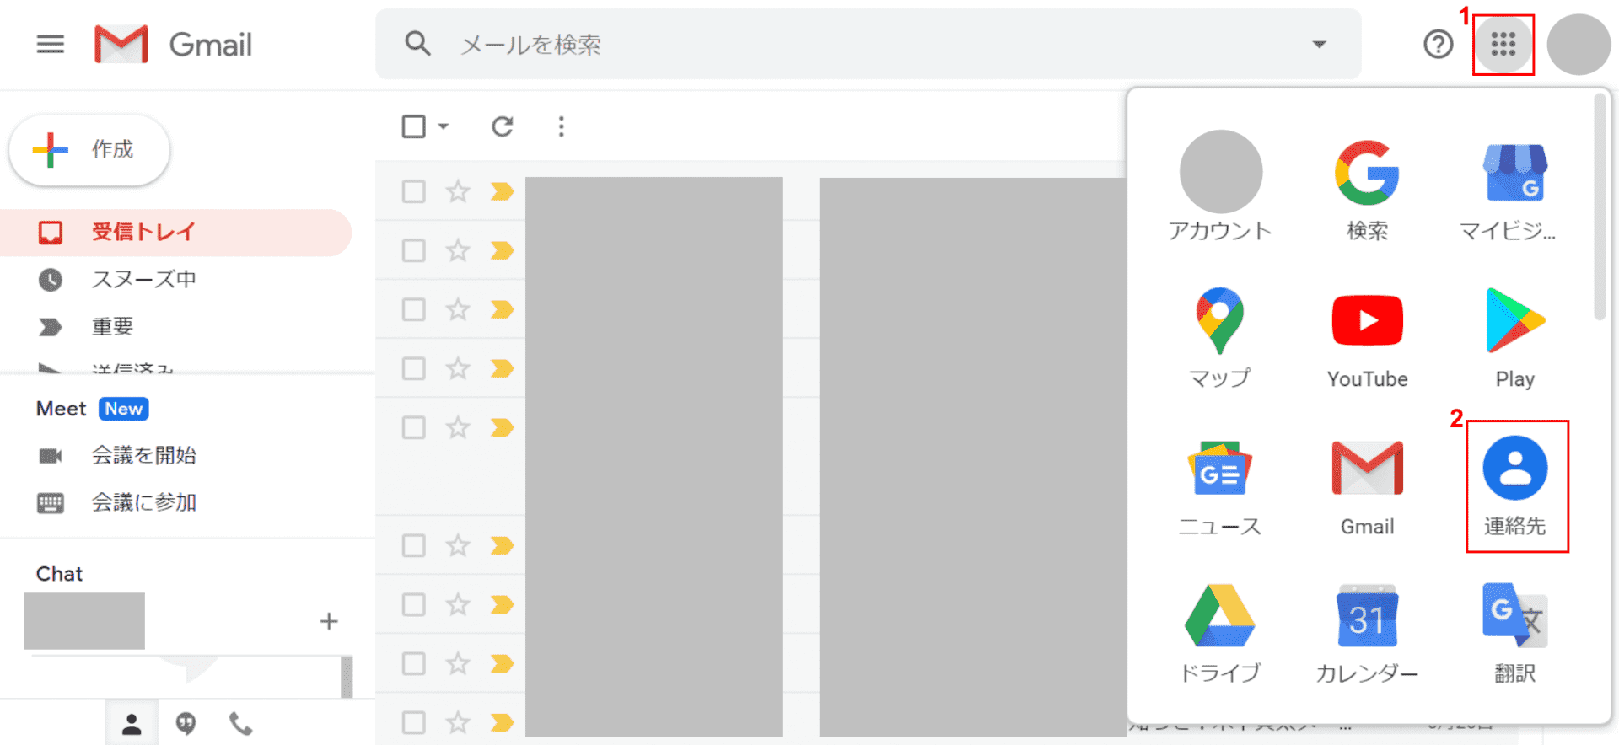Tick the select-all checkbox in the toolbar
The width and height of the screenshot is (1619, 745).
[x=413, y=126]
